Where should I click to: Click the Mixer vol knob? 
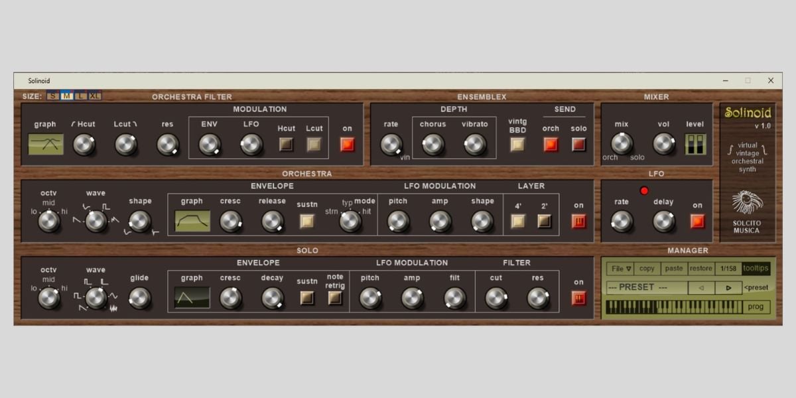[663, 143]
